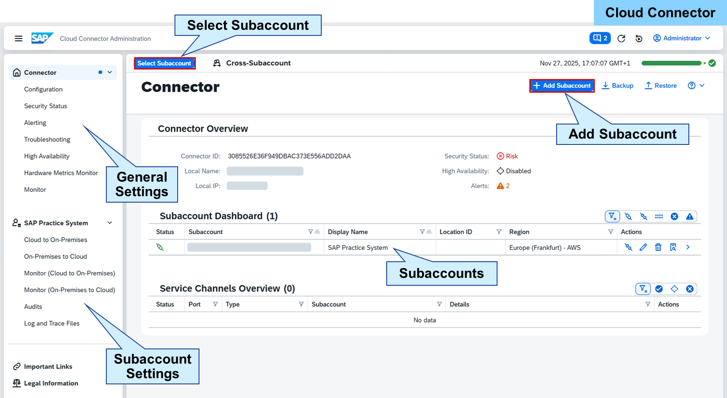The width and height of the screenshot is (727, 398).
Task: Refresh the page with the reload icon
Action: tap(621, 39)
